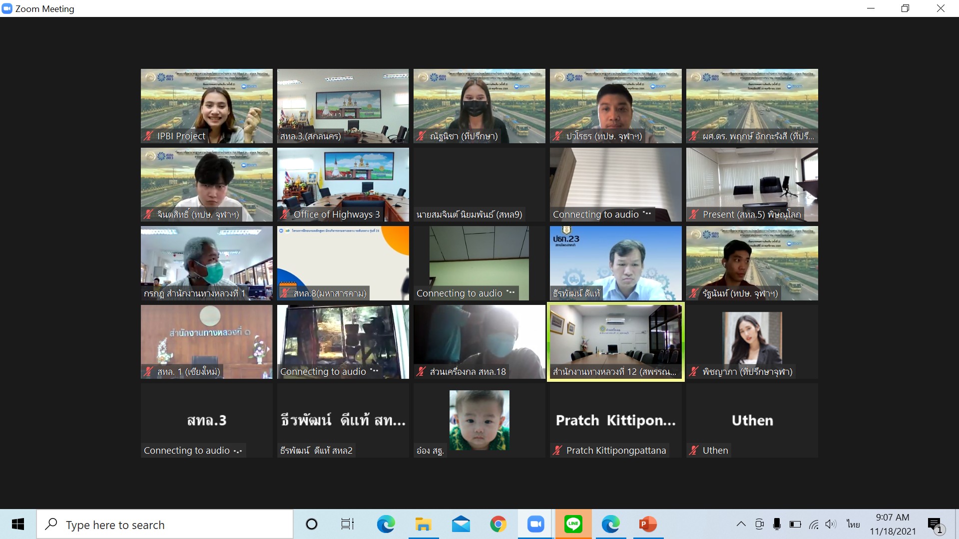Expand hidden system tray icons chevron
Screen dimensions: 959x539
741,524
